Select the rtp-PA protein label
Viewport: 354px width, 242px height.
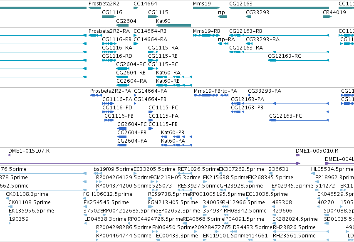[228, 91]
